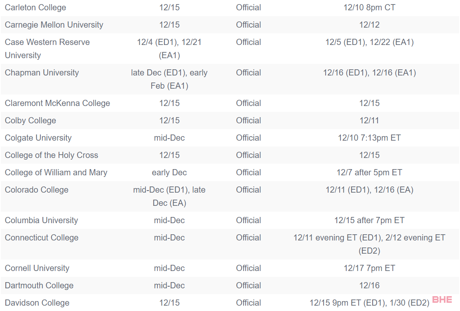
Task: Click Carnegie Mellon University name cell
Action: 54,25
